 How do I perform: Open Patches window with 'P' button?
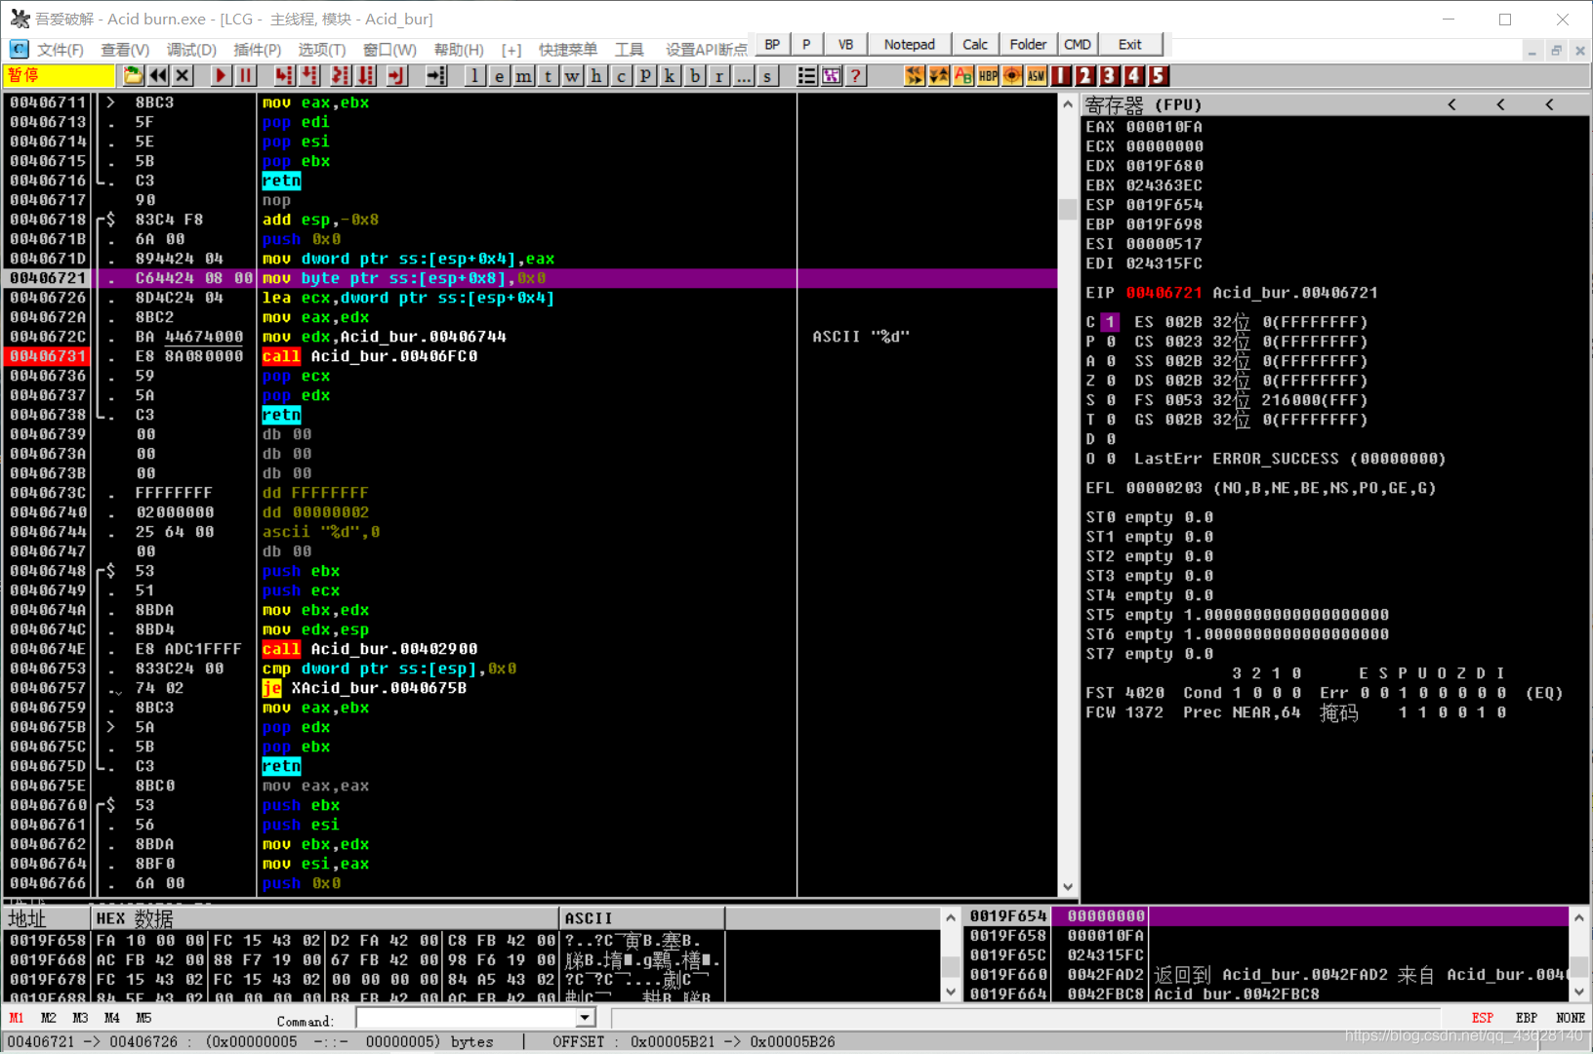(x=645, y=76)
